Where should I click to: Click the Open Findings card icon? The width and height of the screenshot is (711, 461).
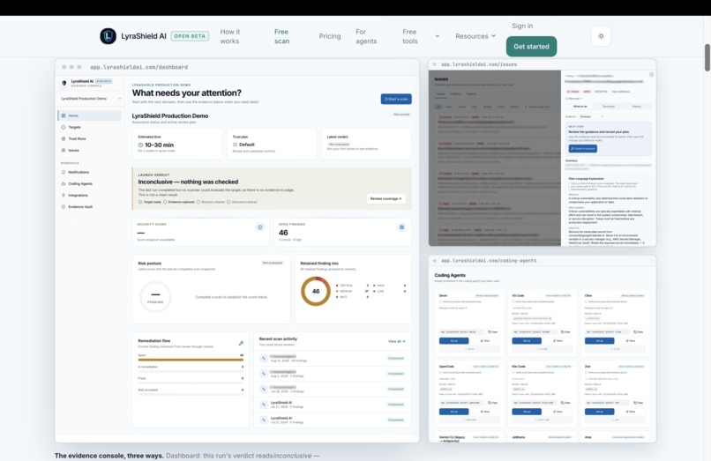tap(401, 227)
